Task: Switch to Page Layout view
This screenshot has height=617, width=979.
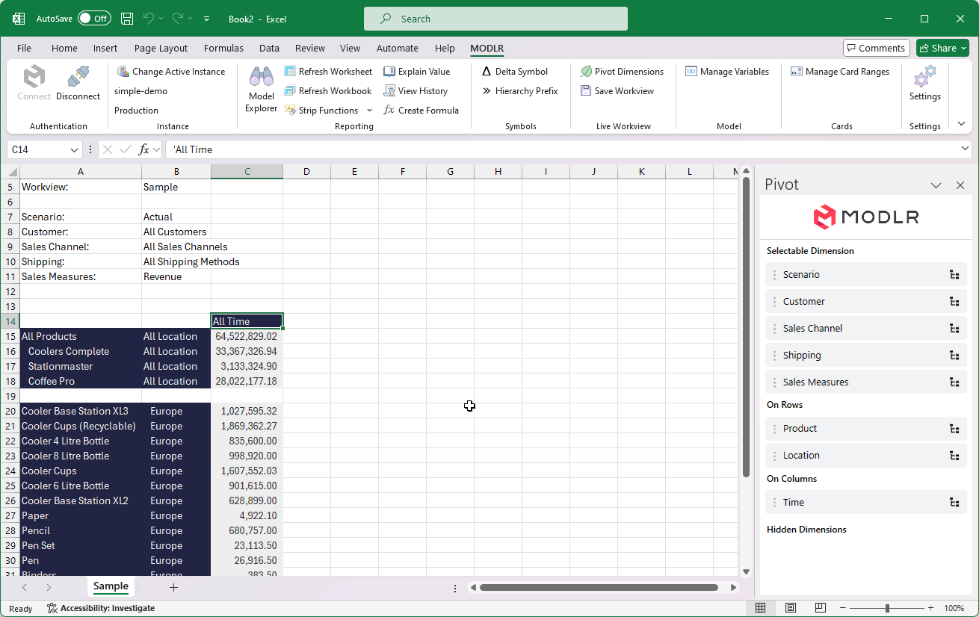Action: pos(790,607)
